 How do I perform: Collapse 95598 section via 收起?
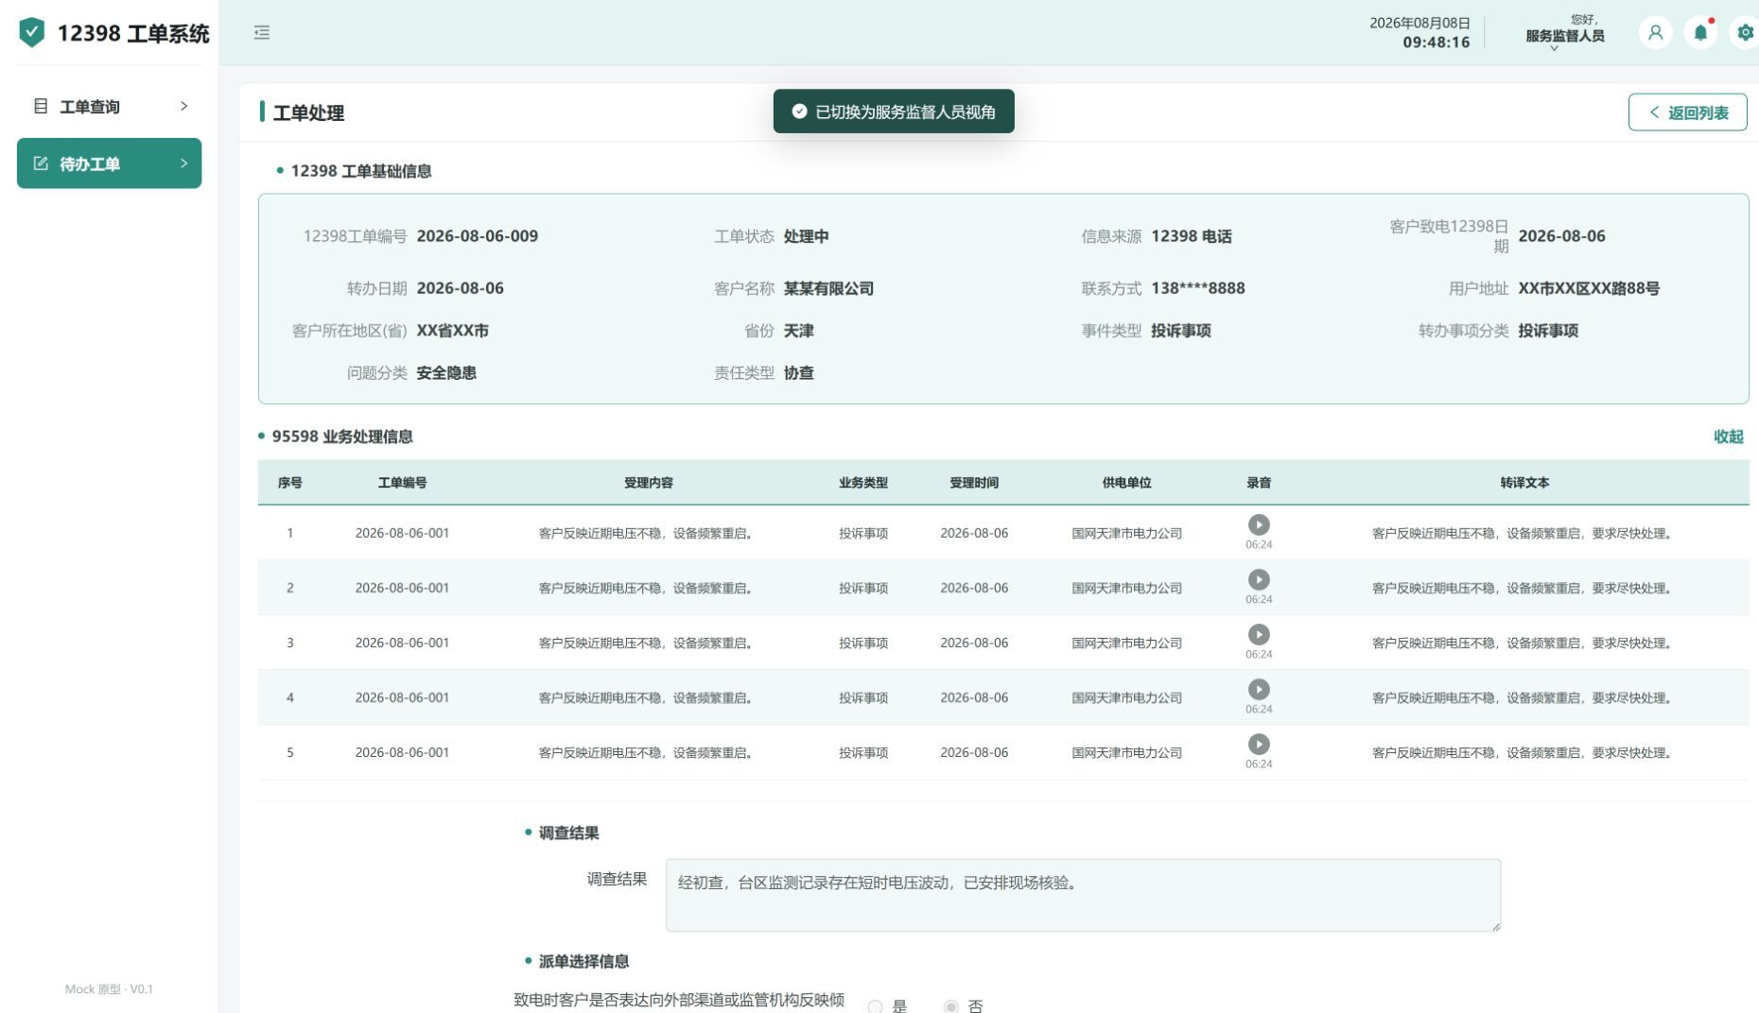tap(1728, 437)
